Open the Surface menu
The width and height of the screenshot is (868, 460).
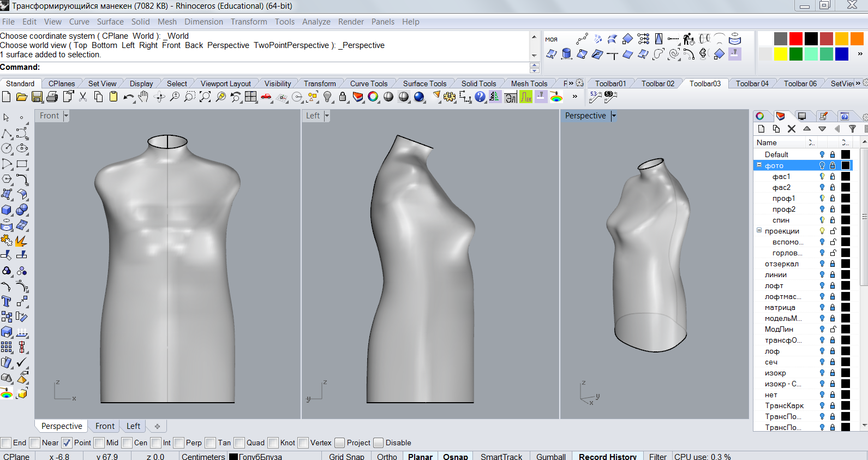tap(110, 22)
